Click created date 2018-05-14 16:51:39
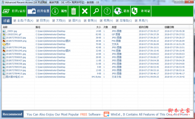The width and height of the screenshot is (195, 119). coord(175,44)
